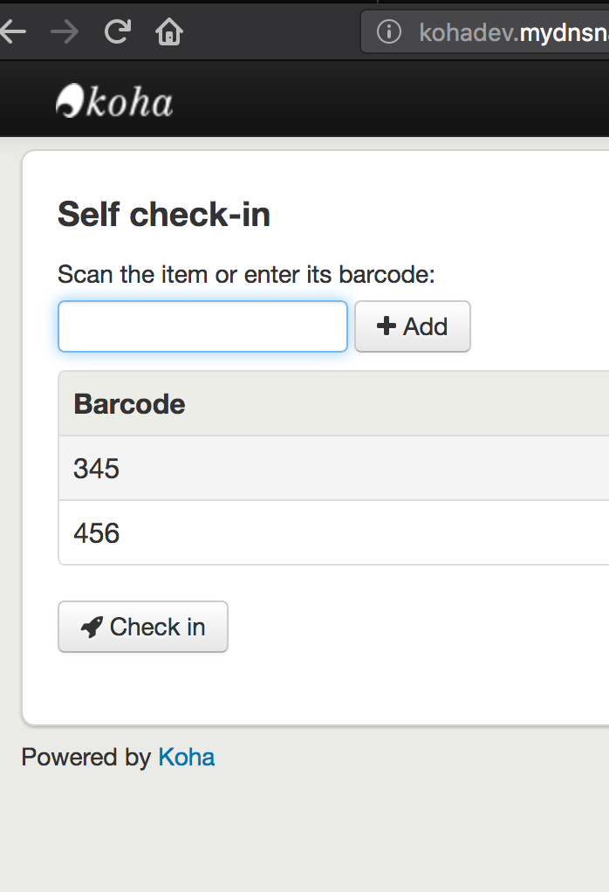Viewport: 609px width, 892px height.
Task: Click the browser back arrow
Action: (x=14, y=32)
